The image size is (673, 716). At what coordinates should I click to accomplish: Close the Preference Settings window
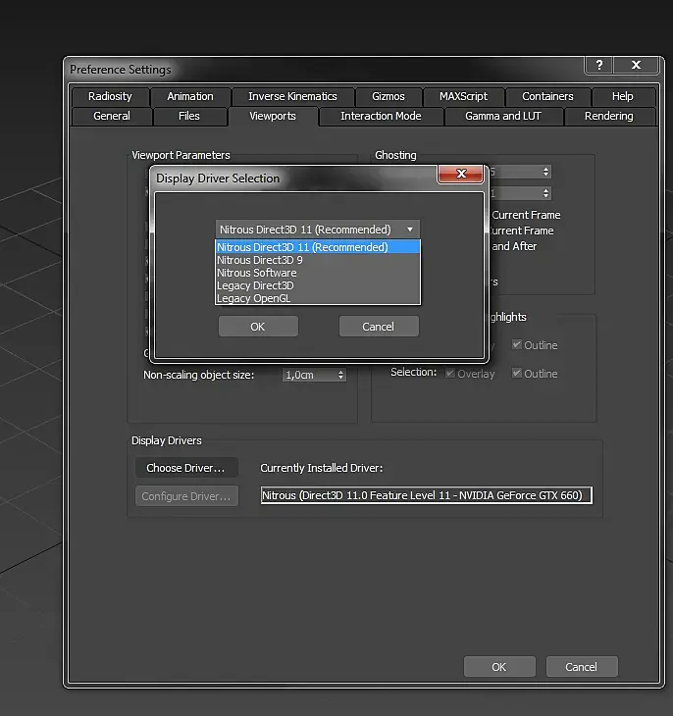pyautogui.click(x=636, y=66)
